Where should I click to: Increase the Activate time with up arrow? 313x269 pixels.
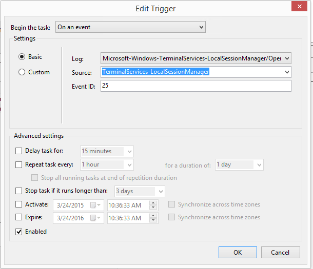click(x=153, y=202)
